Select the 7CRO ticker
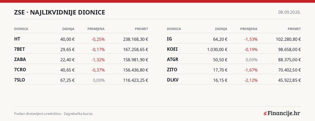 tap(20, 70)
